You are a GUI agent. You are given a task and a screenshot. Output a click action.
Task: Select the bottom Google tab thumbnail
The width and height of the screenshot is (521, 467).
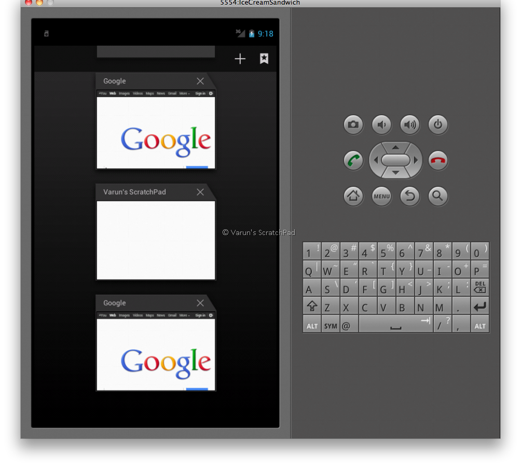click(x=156, y=351)
